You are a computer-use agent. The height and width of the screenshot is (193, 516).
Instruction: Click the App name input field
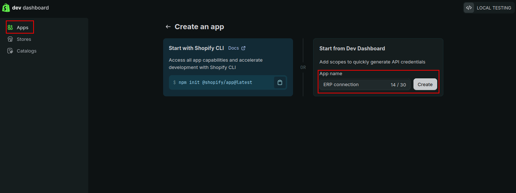tap(365, 84)
